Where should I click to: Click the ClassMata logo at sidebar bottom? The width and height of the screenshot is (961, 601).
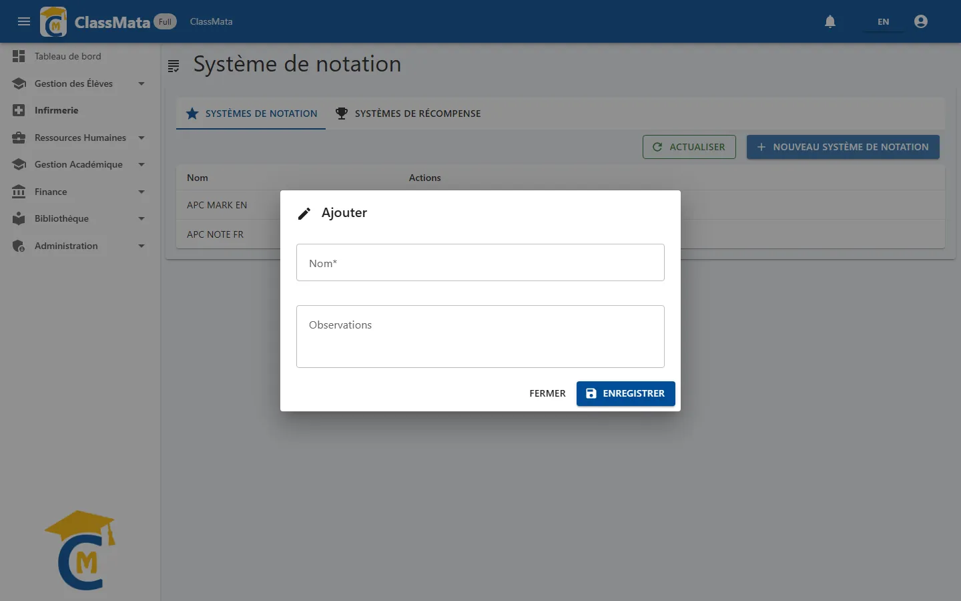(x=80, y=550)
